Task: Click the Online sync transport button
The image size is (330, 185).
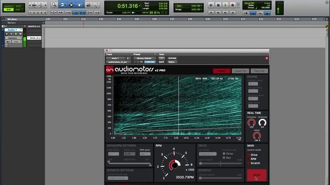Action: click(x=211, y=5)
